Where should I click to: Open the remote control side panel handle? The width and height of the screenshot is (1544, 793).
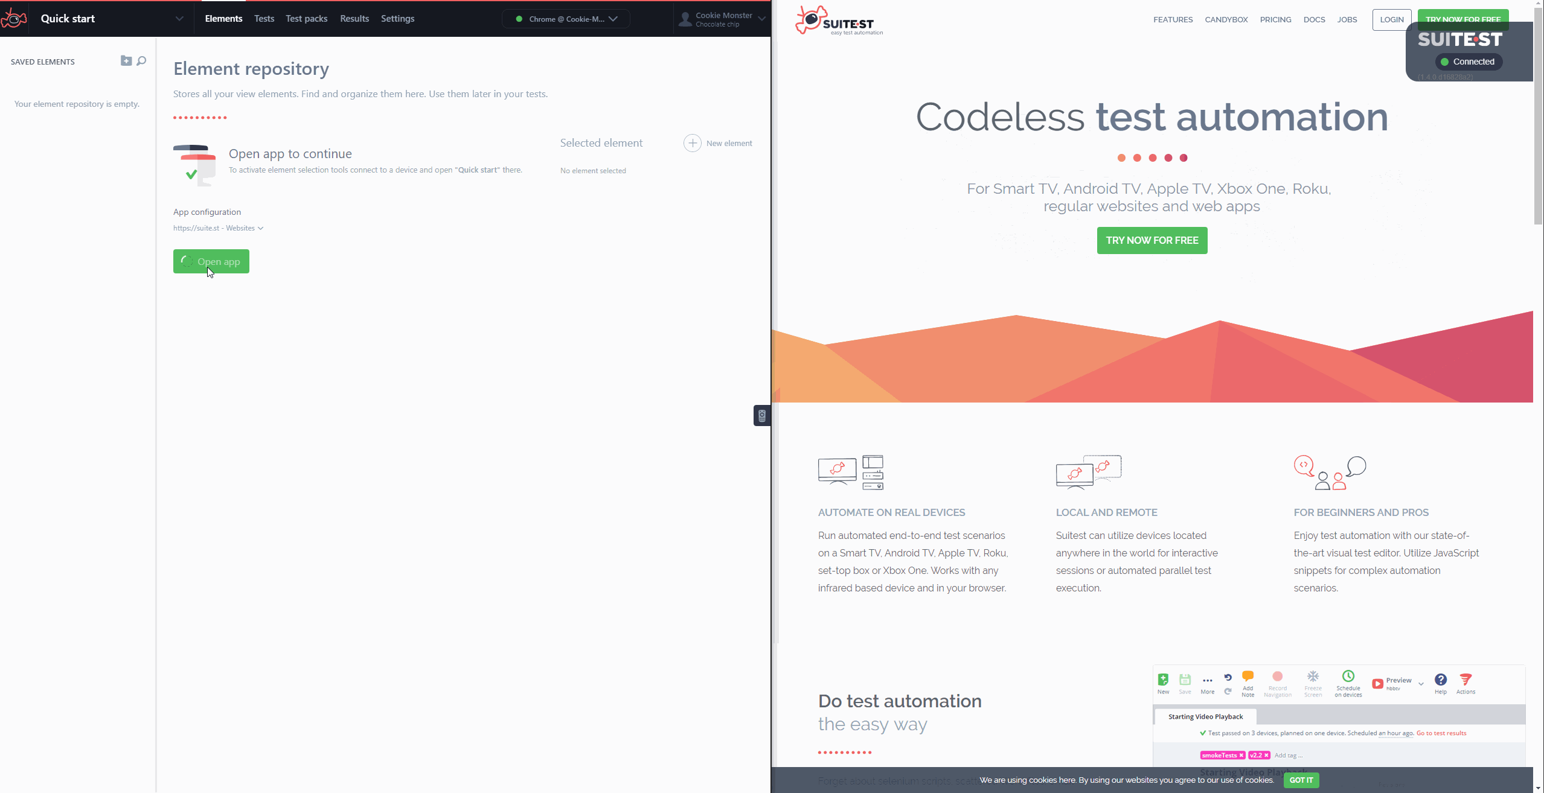tap(762, 415)
